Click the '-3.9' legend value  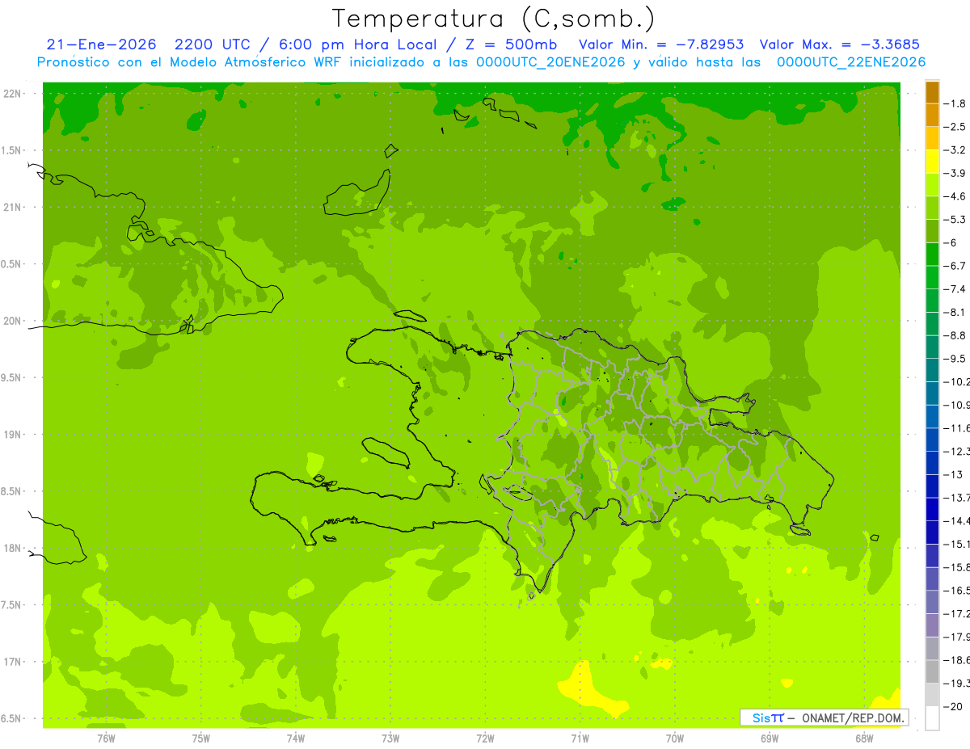pyautogui.click(x=955, y=173)
